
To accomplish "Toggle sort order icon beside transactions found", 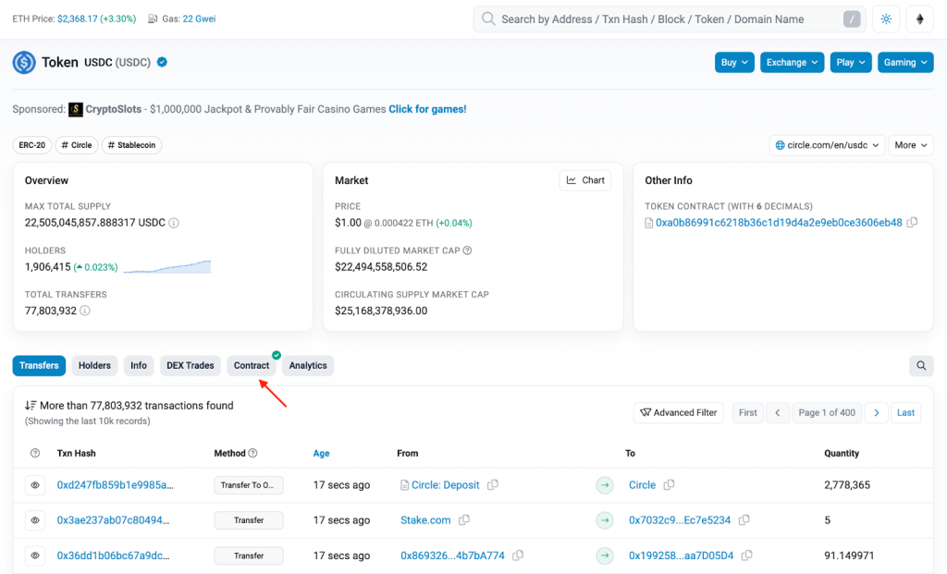I will click(x=31, y=406).
